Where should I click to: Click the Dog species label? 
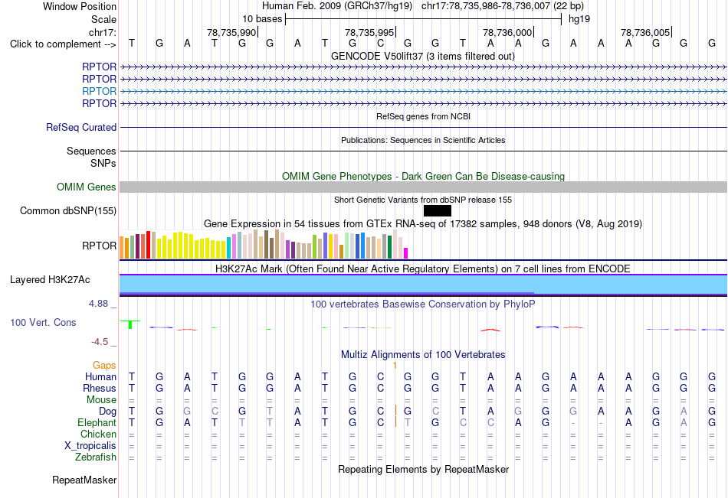point(107,412)
